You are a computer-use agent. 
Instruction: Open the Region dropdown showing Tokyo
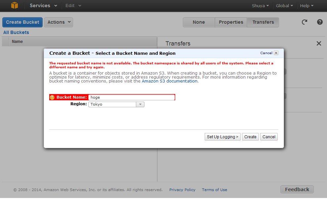116,104
